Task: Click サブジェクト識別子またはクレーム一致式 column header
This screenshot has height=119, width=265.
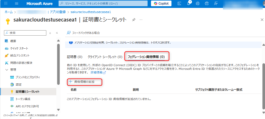Action: point(219,90)
